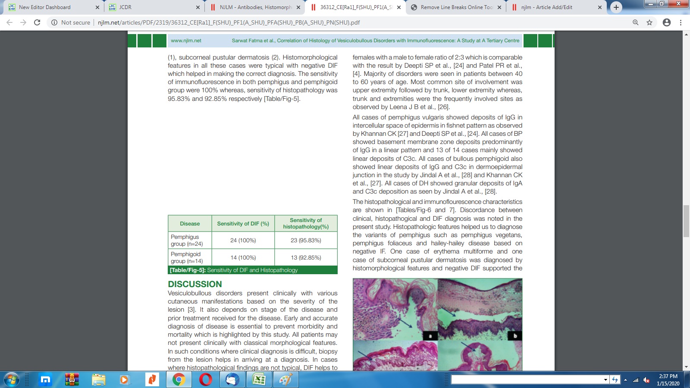Viewport: 690px width, 388px height.
Task: Go back using the browser back arrow
Action: point(9,22)
